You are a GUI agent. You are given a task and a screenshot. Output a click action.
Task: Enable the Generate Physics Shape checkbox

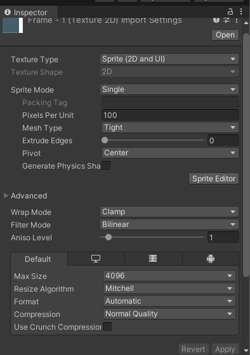[106, 165]
